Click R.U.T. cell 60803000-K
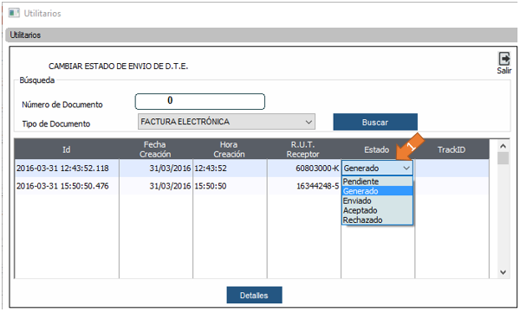 (304, 168)
